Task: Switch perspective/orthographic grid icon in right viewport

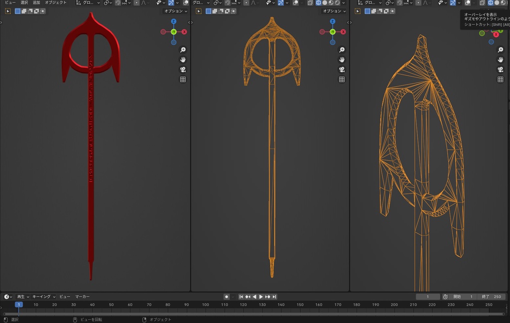Action: click(501, 79)
